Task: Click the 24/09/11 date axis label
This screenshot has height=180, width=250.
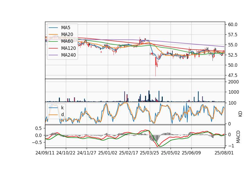Action: (x=45, y=153)
